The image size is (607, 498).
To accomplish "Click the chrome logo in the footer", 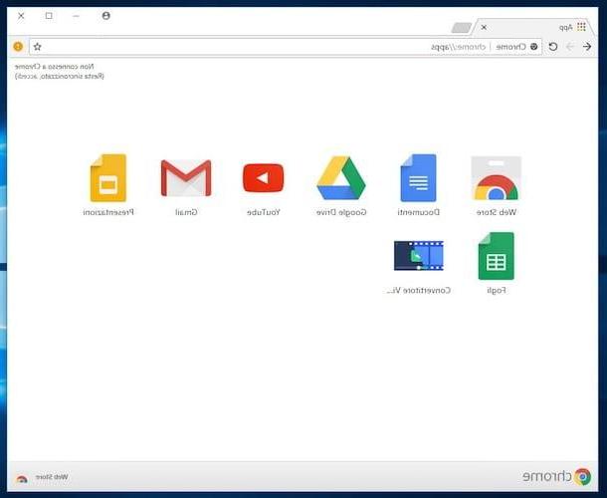I will pos(556,476).
